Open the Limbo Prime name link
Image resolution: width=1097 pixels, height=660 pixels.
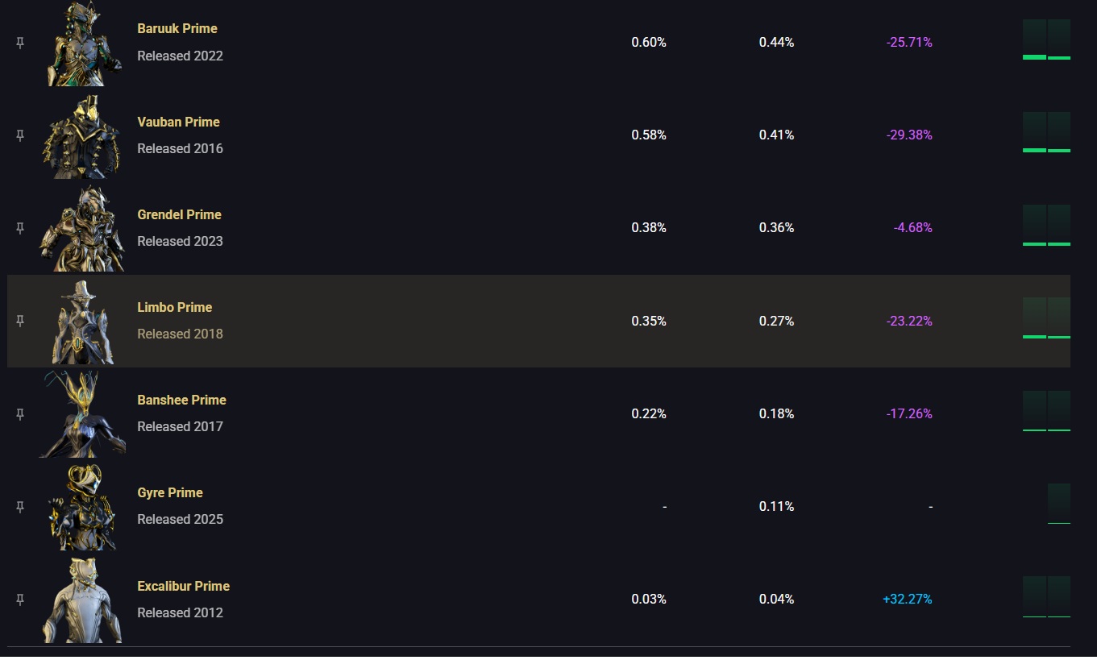[x=175, y=307]
